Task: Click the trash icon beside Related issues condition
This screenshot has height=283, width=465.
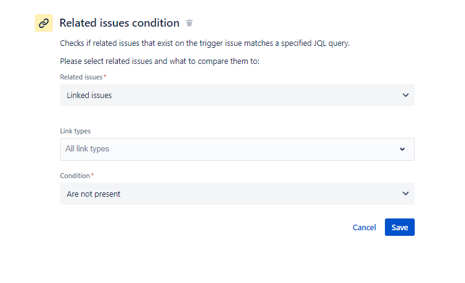Action: (189, 23)
